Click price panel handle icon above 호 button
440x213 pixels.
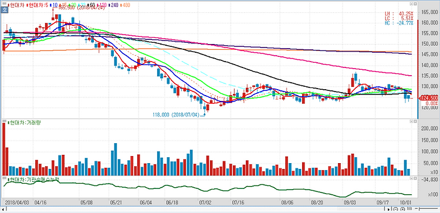point(4,4)
